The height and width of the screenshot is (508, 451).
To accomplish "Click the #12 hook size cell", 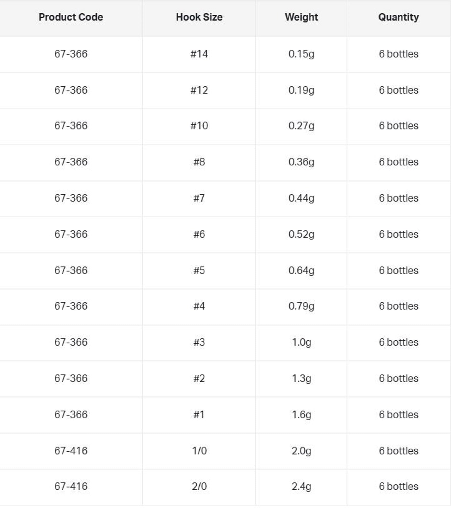I will 199,90.
